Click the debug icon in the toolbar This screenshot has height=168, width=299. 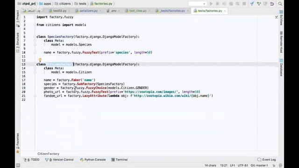pyautogui.click(x=218, y=4)
